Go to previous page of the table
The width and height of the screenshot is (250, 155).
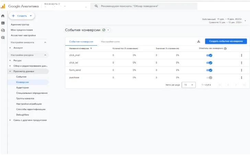click(x=228, y=85)
